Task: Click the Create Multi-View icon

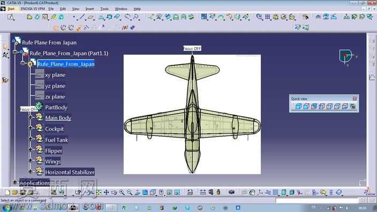Action: (145, 192)
